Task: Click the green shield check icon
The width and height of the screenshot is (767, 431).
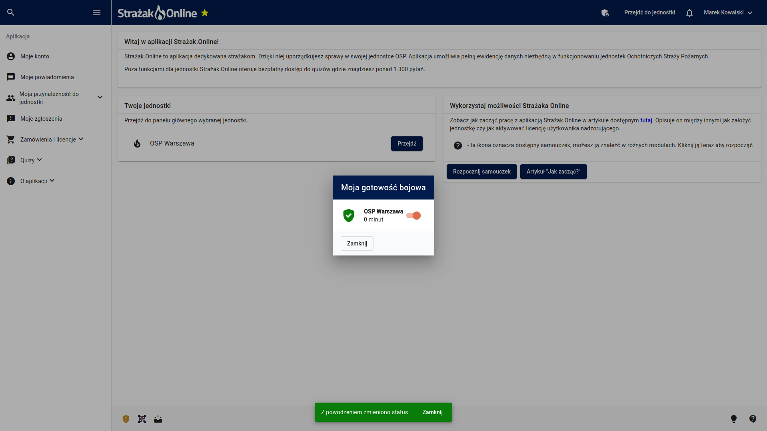Action: click(349, 215)
